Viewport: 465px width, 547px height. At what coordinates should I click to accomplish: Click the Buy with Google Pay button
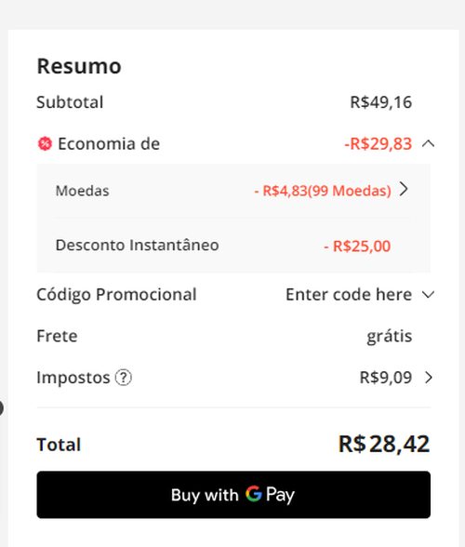coord(233,495)
